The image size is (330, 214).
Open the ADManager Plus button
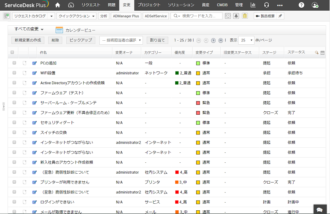(x=126, y=16)
